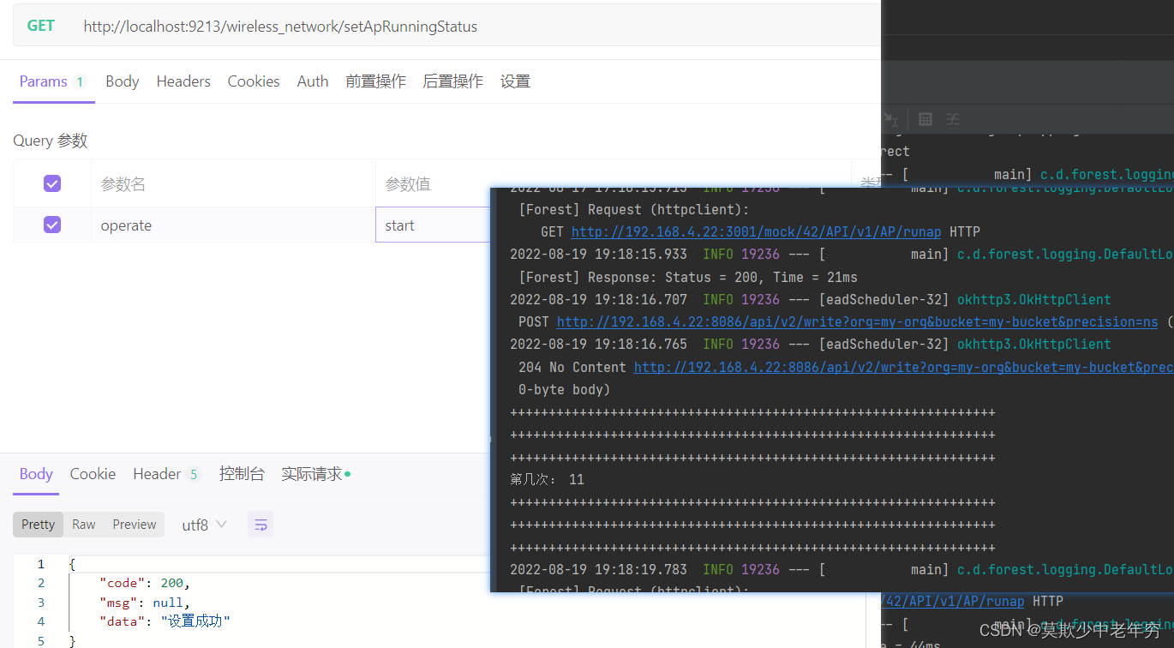Open the first runap GET link in log
This screenshot has width=1174, height=648.
tap(756, 232)
